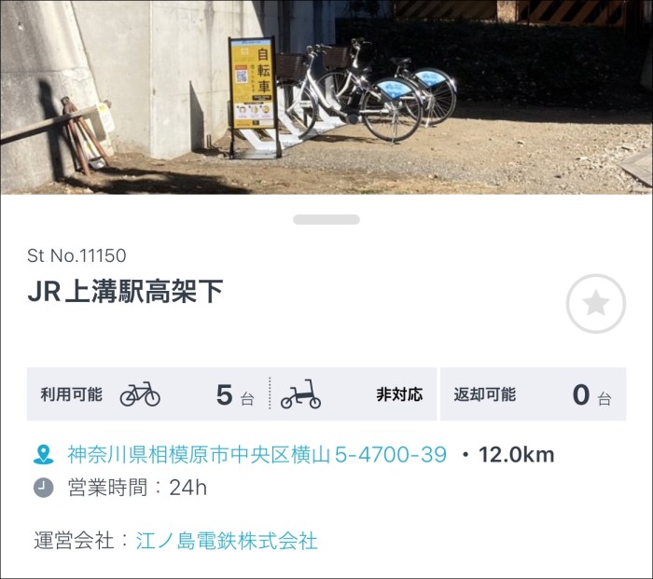Screen dimensions: 653x579
Task: Click the bottom sheet drag handle
Action: pos(326,219)
